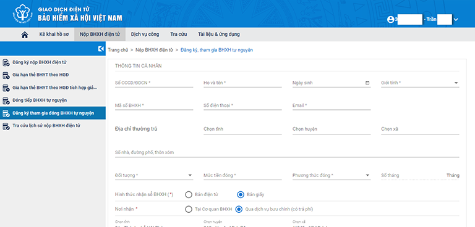Open the Dịch vụ công menu

(x=145, y=34)
